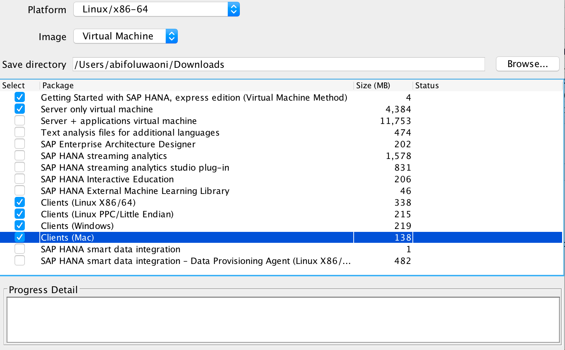565x350 pixels.
Task: Click the Browse... button
Action: (x=527, y=64)
